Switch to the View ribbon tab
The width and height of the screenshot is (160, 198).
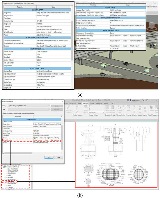pos(80,103)
